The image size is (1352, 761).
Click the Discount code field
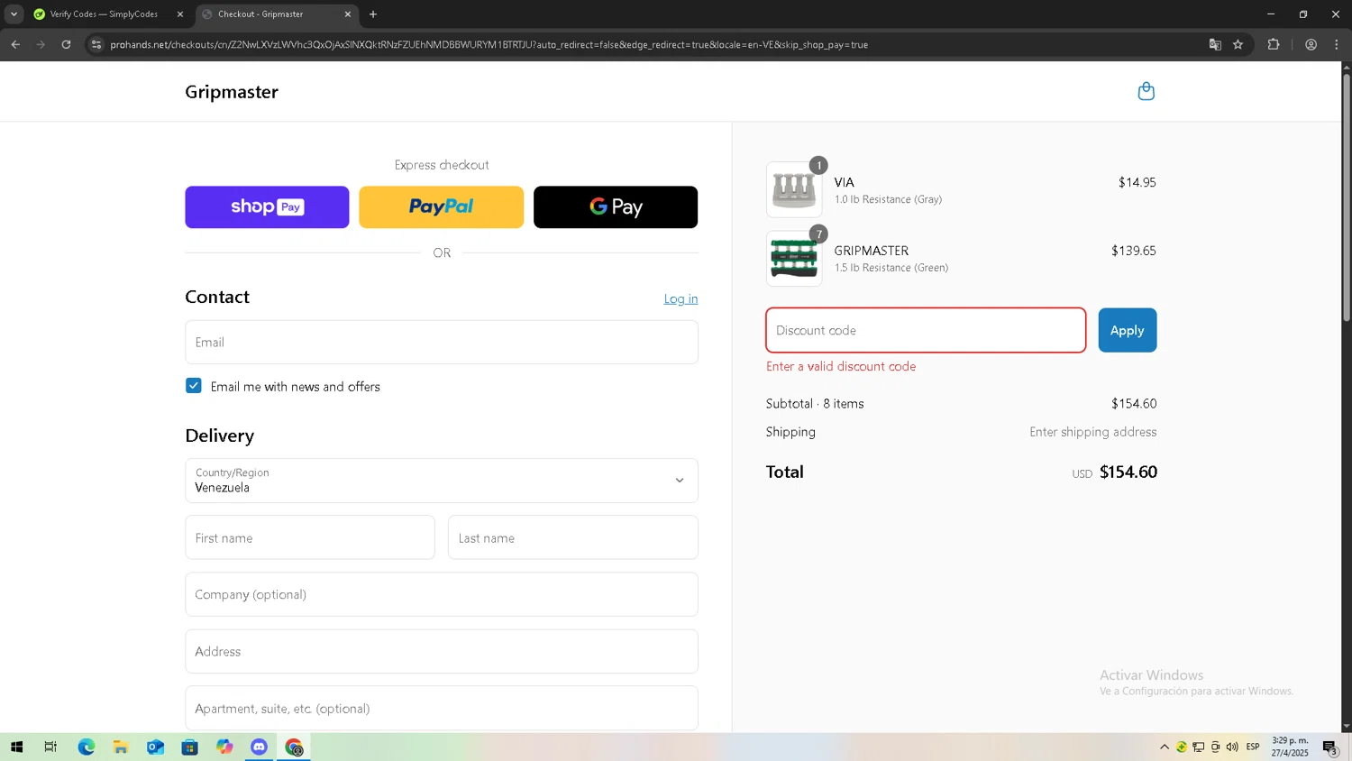(926, 330)
